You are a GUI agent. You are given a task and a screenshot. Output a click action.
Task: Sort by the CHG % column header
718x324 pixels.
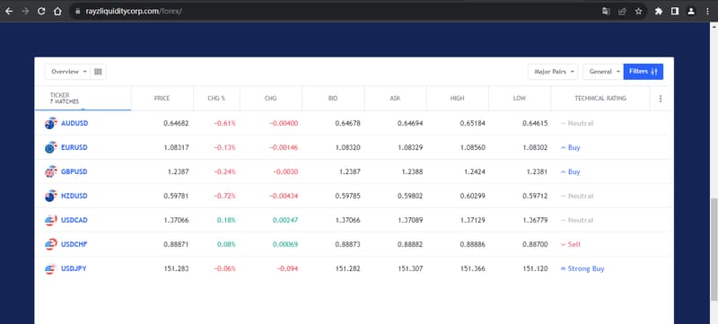[216, 99]
